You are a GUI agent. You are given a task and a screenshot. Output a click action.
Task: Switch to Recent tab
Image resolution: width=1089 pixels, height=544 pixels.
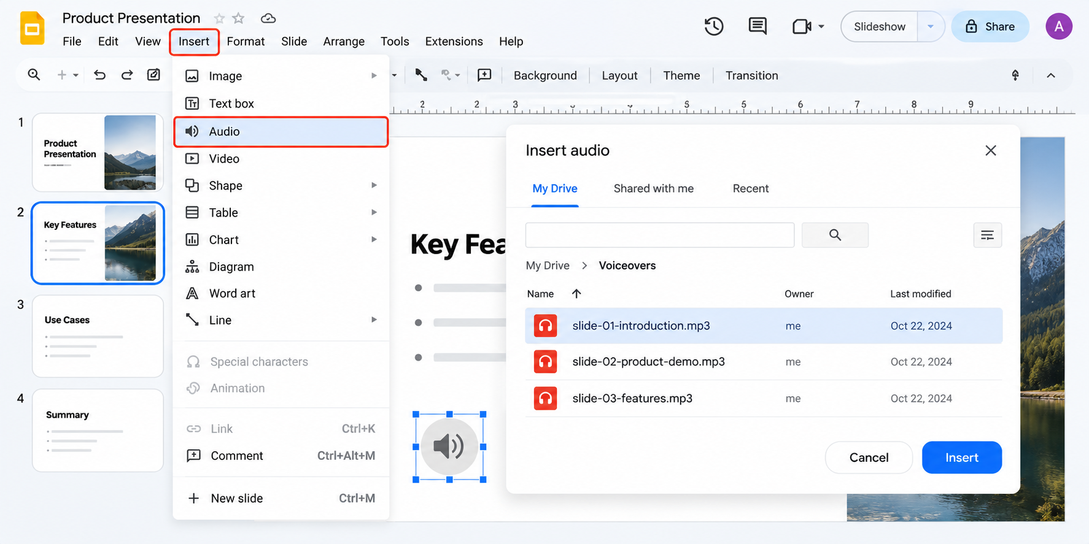coord(750,188)
